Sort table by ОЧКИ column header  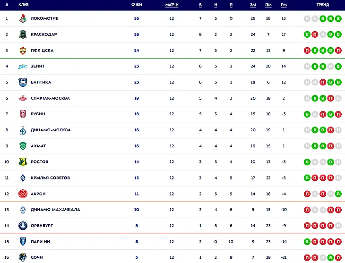click(x=137, y=5)
